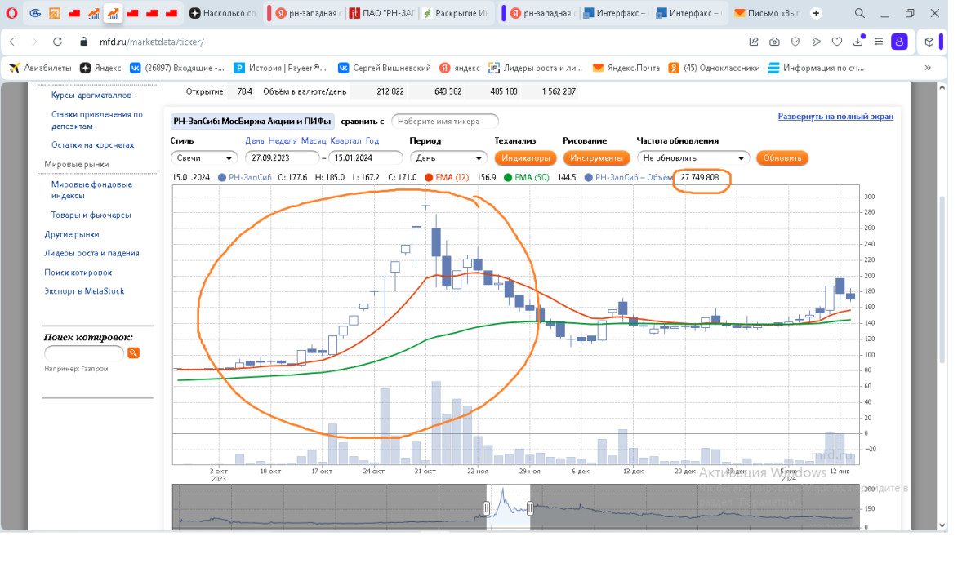Focus the start date field 27.09.2023

[283, 158]
